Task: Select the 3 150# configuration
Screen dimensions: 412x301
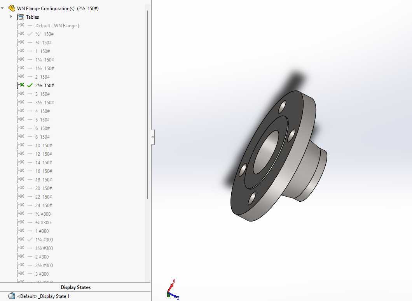Action: tap(43, 94)
